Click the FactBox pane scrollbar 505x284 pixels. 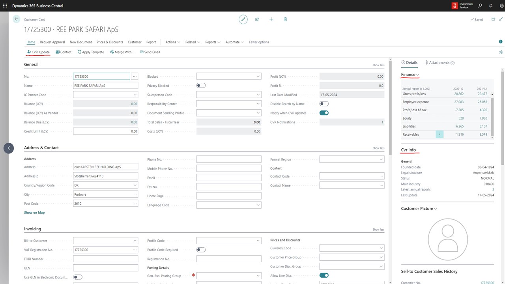click(503, 118)
